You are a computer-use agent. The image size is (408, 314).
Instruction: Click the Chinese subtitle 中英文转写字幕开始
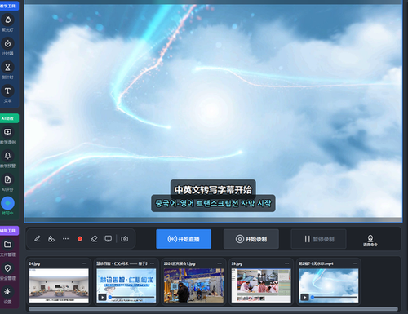pyautogui.click(x=213, y=190)
